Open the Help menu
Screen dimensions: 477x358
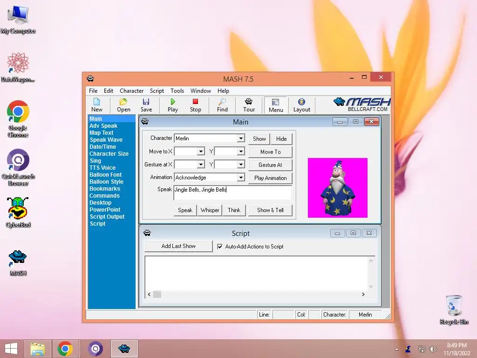click(x=223, y=91)
